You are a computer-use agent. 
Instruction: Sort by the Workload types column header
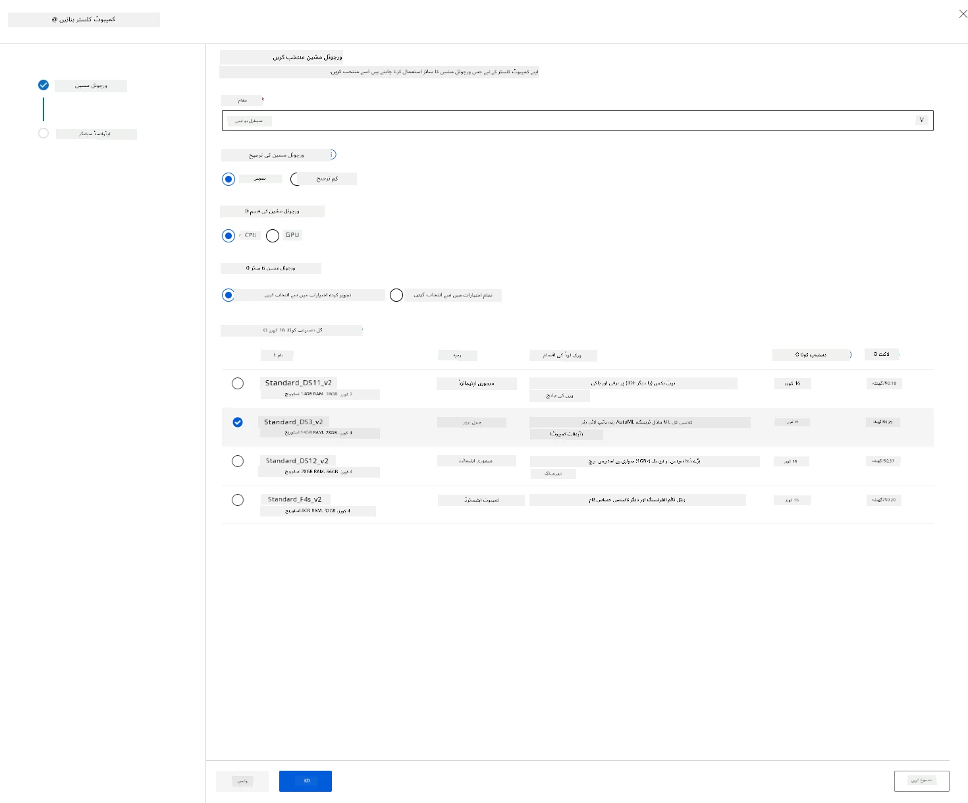563,355
